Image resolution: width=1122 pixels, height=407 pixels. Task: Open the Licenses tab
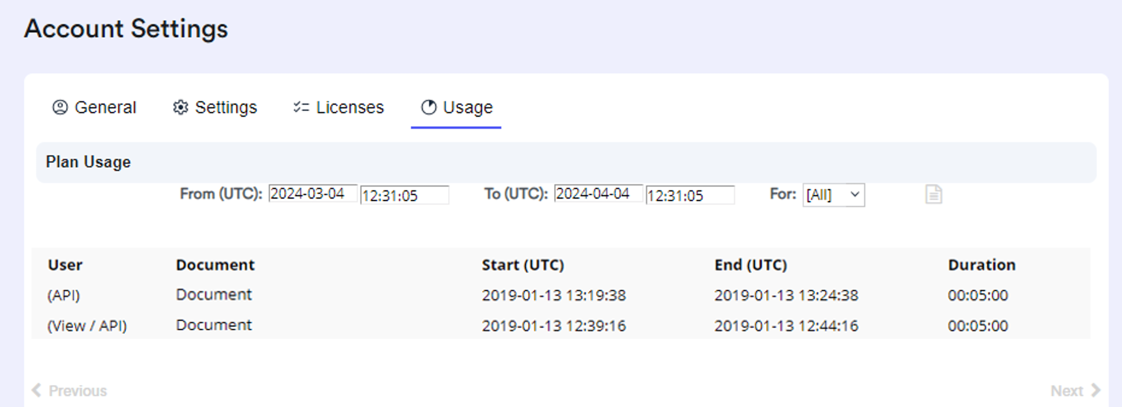click(350, 107)
